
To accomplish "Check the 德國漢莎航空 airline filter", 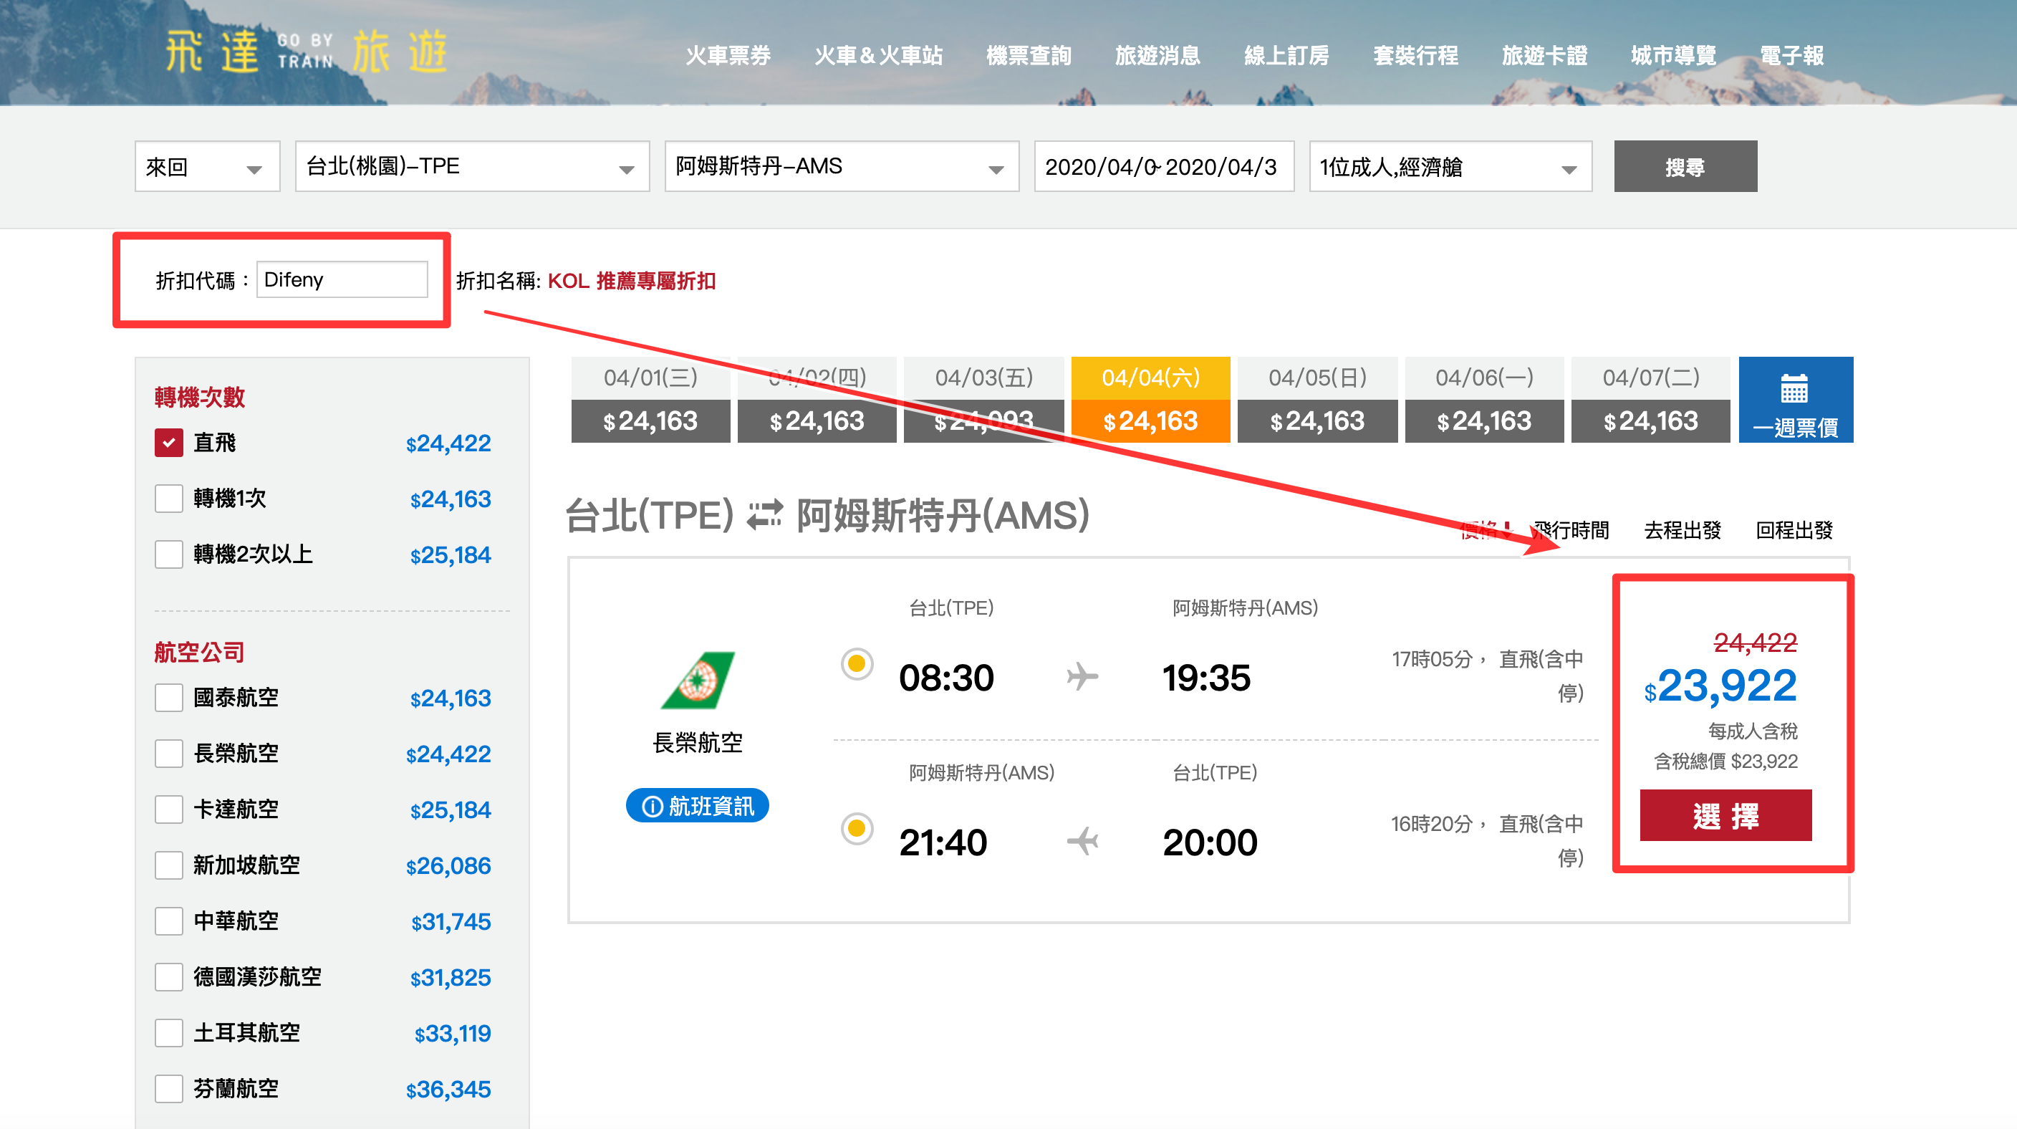I will coord(168,976).
